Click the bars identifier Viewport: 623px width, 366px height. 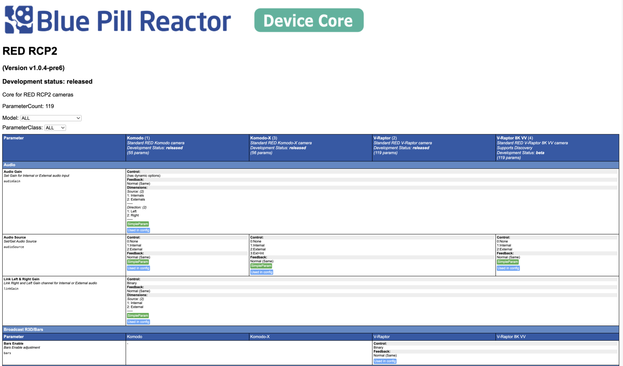coord(7,353)
